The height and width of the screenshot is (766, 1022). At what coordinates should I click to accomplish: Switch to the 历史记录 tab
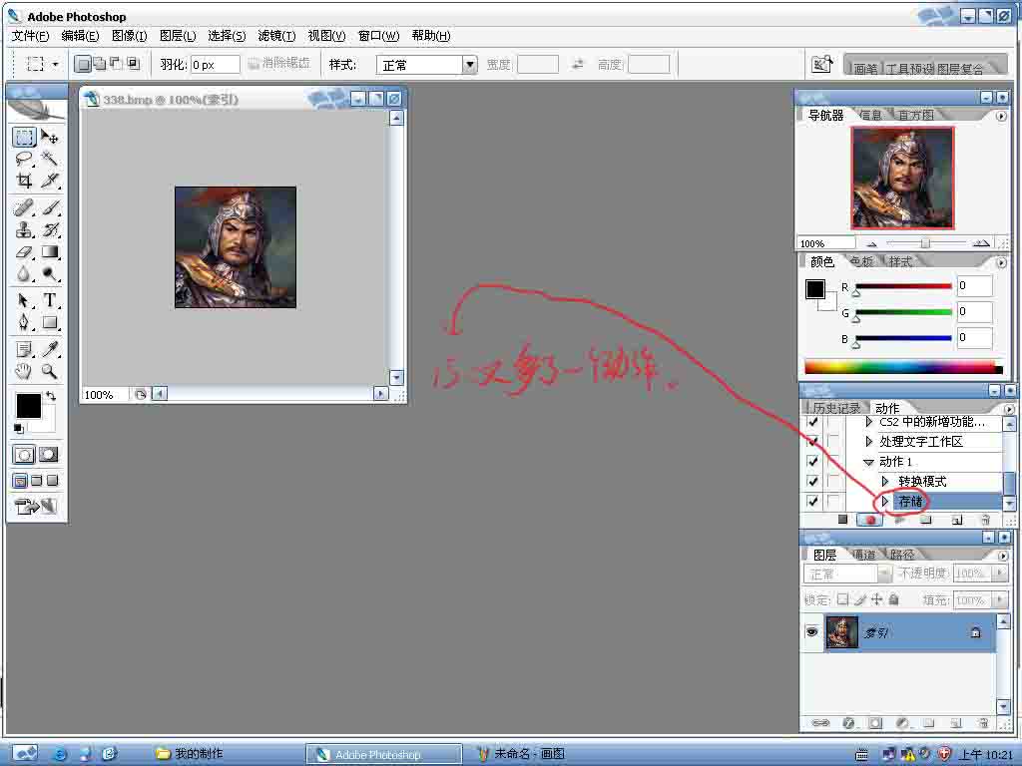coord(835,408)
